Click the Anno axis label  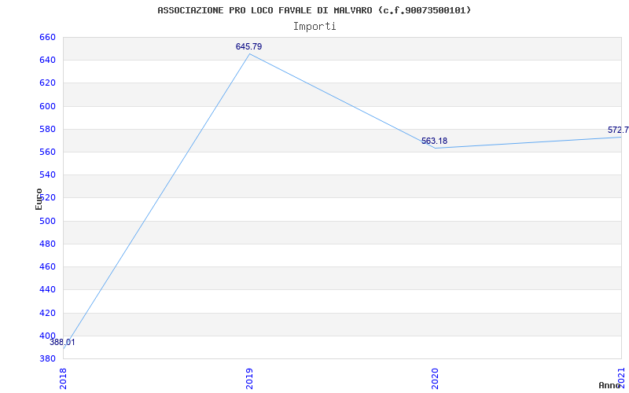click(x=609, y=385)
